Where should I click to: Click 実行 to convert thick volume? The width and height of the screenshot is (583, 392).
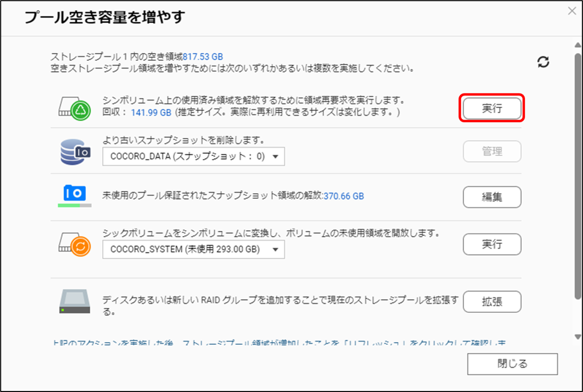coord(492,244)
